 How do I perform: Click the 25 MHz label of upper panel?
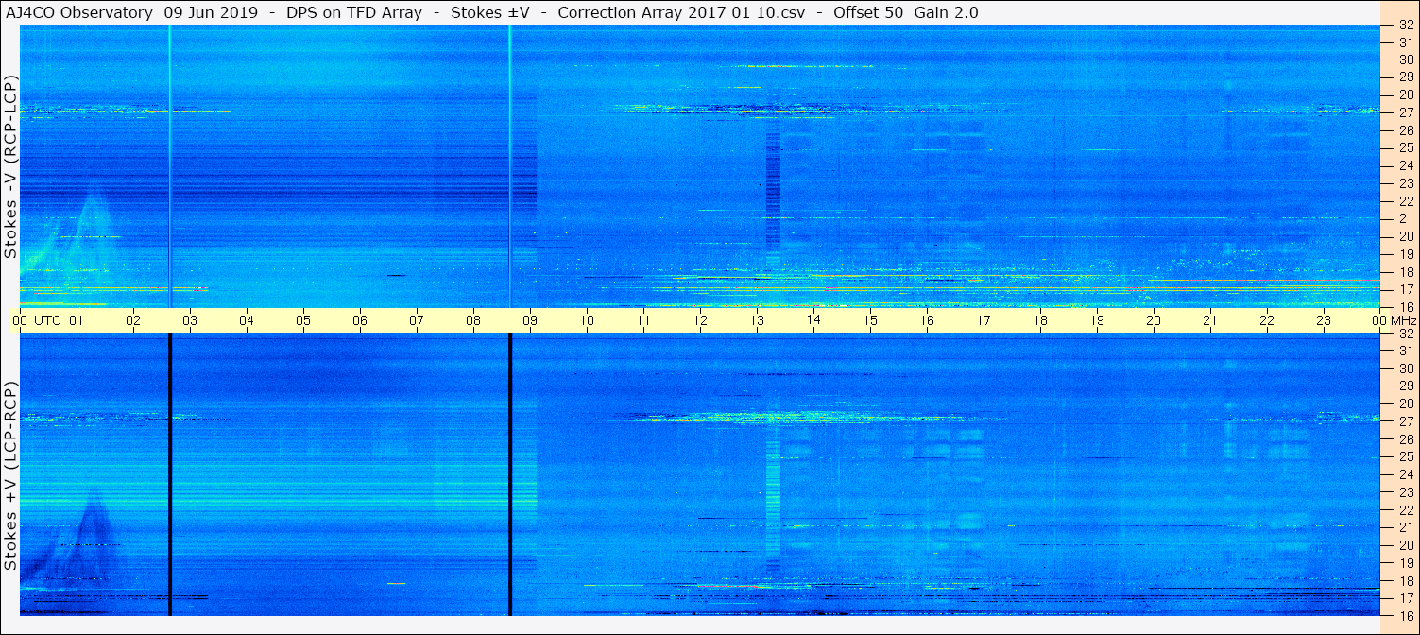pos(1405,147)
